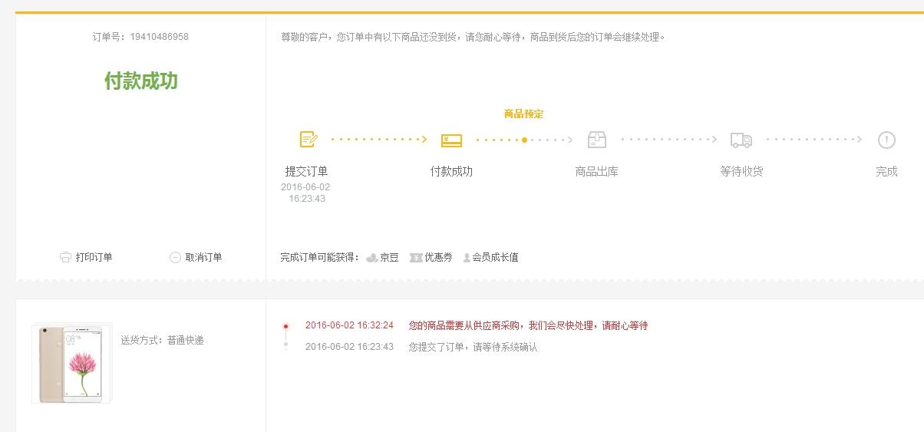Click the 京豆 label
The height and width of the screenshot is (432, 924).
(x=389, y=257)
